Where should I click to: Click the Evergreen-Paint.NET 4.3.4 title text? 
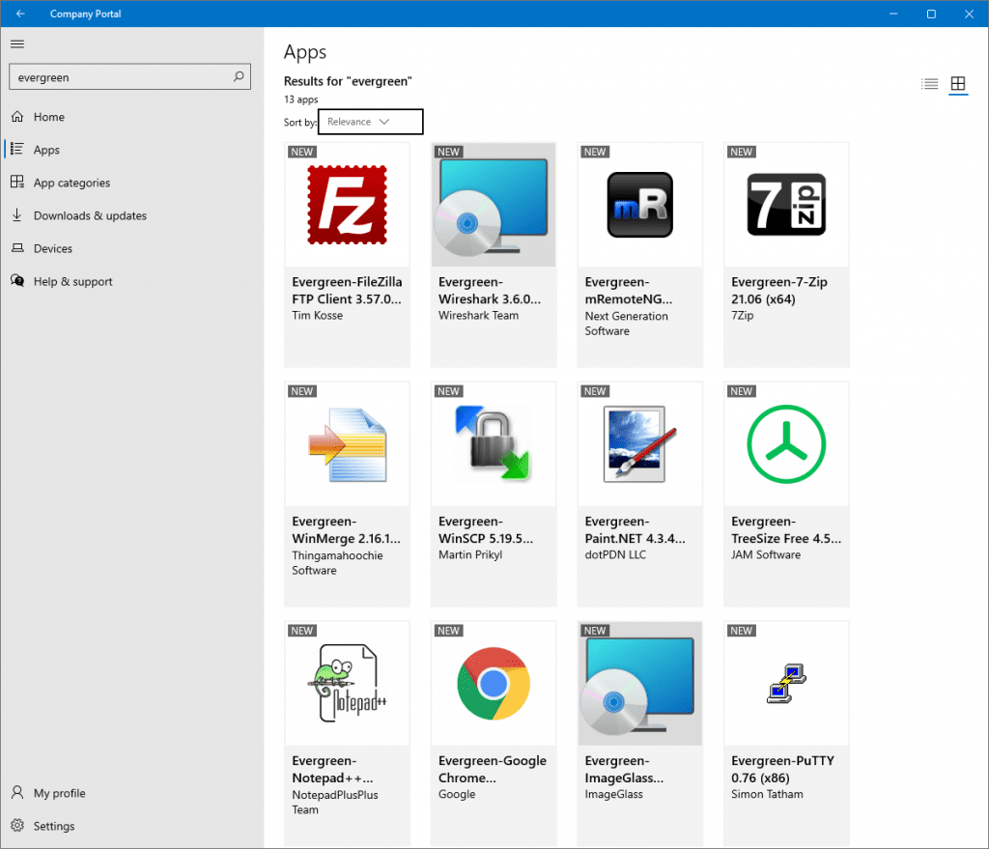pos(636,530)
